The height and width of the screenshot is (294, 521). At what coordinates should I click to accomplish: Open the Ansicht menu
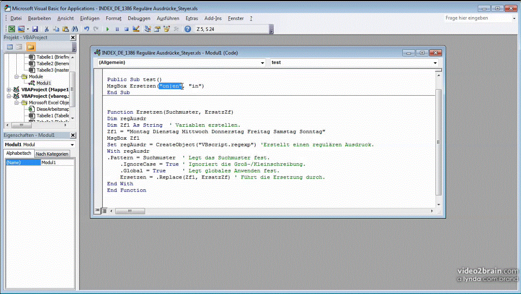point(66,18)
